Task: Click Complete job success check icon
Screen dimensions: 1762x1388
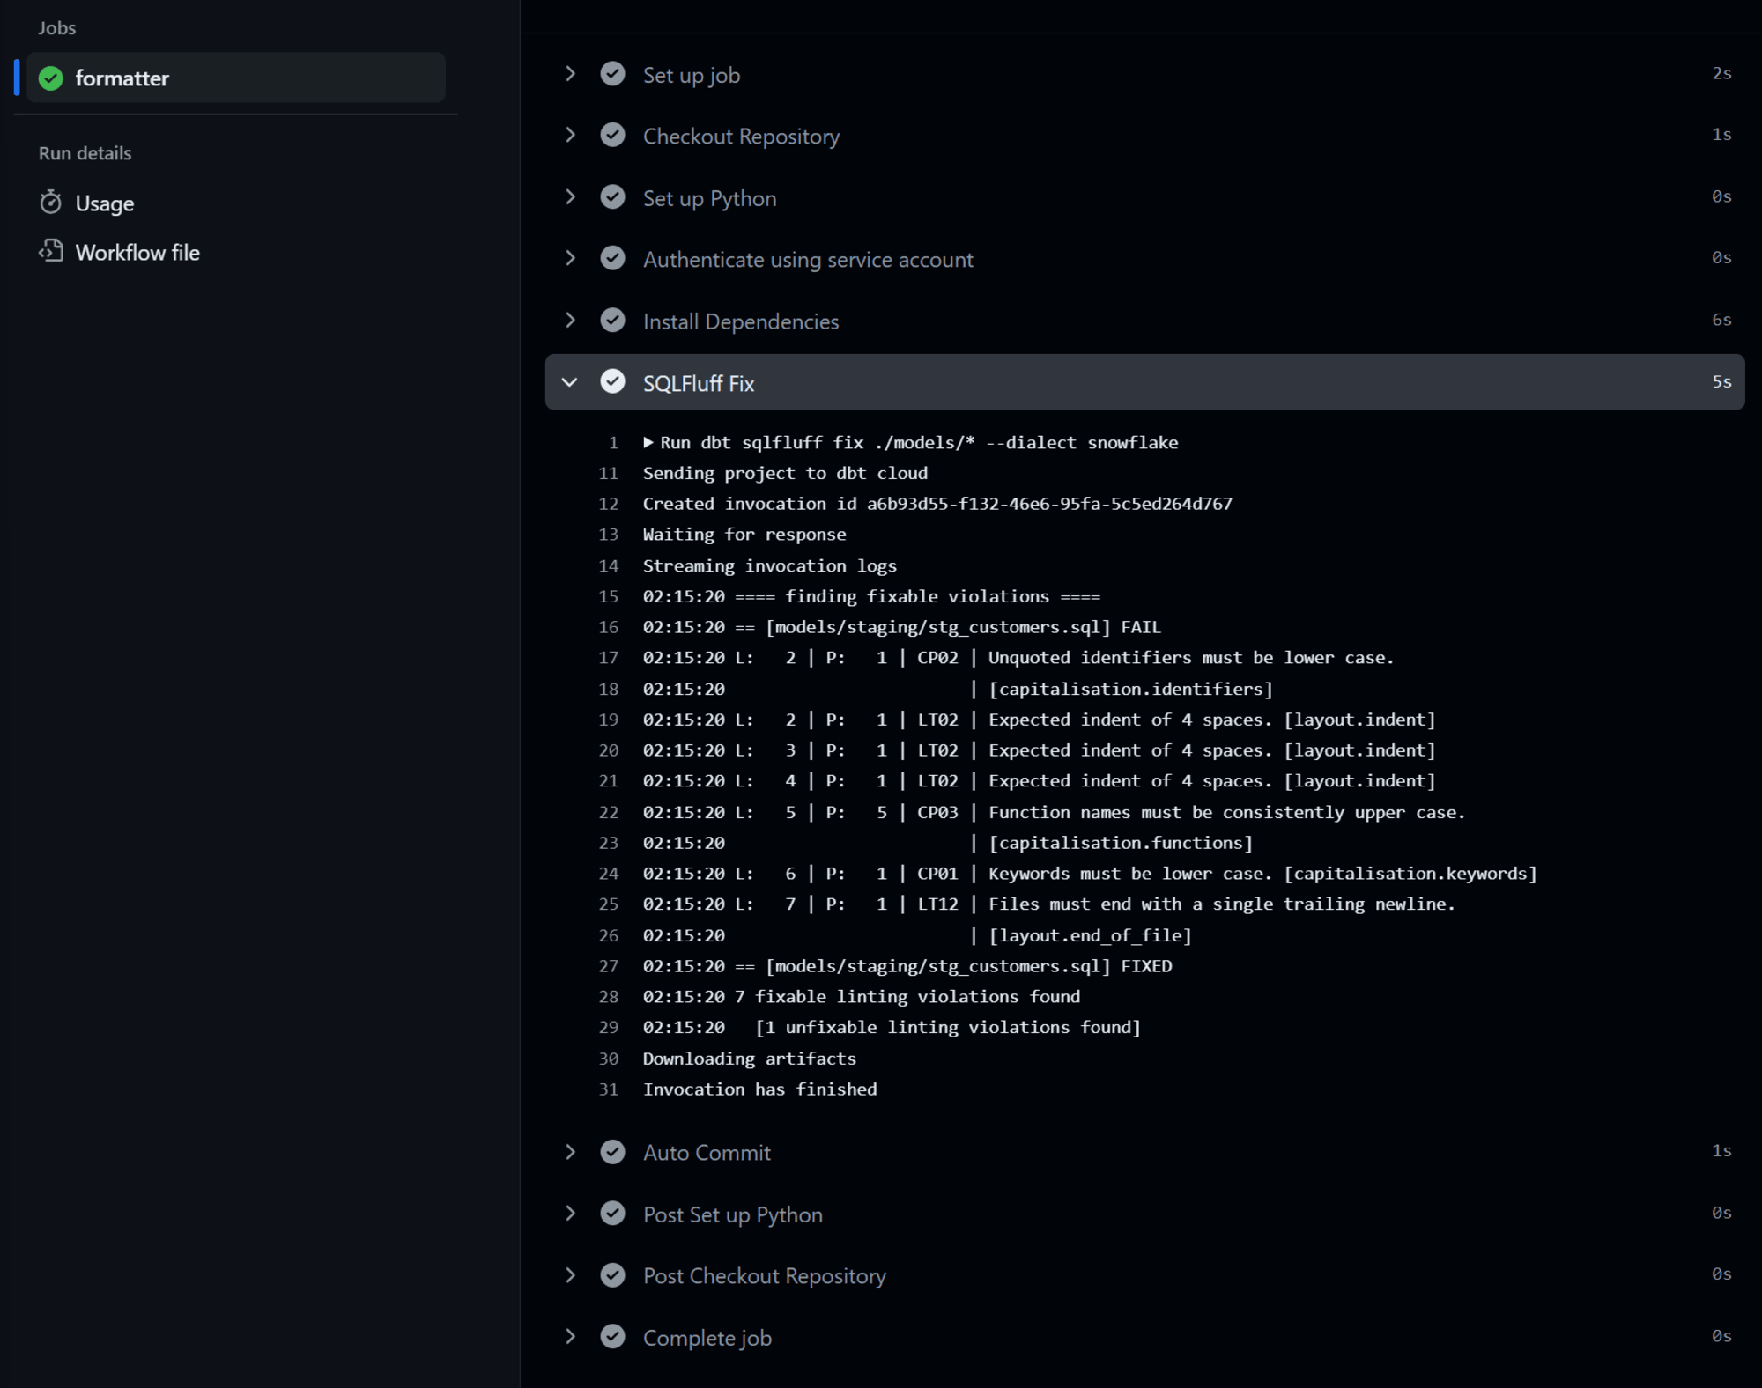Action: 613,1337
